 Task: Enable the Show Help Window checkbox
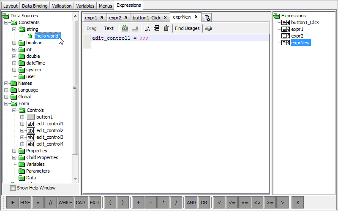pyautogui.click(x=13, y=188)
